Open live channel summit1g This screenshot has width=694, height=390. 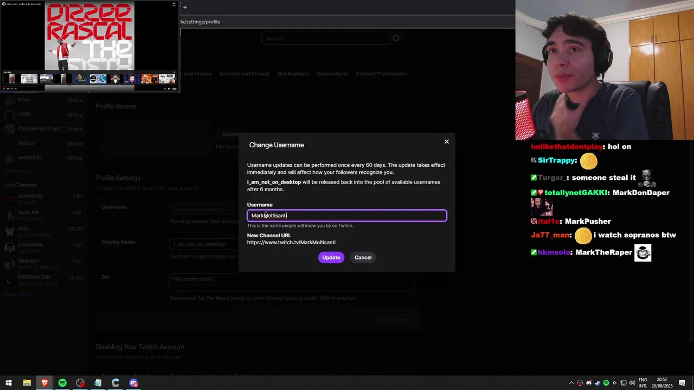pos(43,199)
